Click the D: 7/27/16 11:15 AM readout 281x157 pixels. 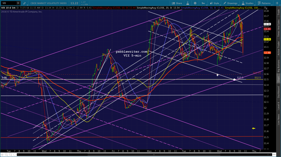coord(29,8)
